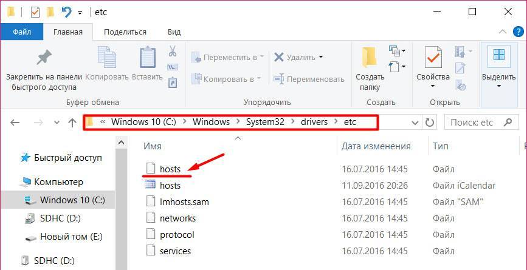Image resolution: width=527 pixels, height=270 pixels.
Task: Click the Paste shortcut icon in Буфер обмена
Action: tap(173, 83)
